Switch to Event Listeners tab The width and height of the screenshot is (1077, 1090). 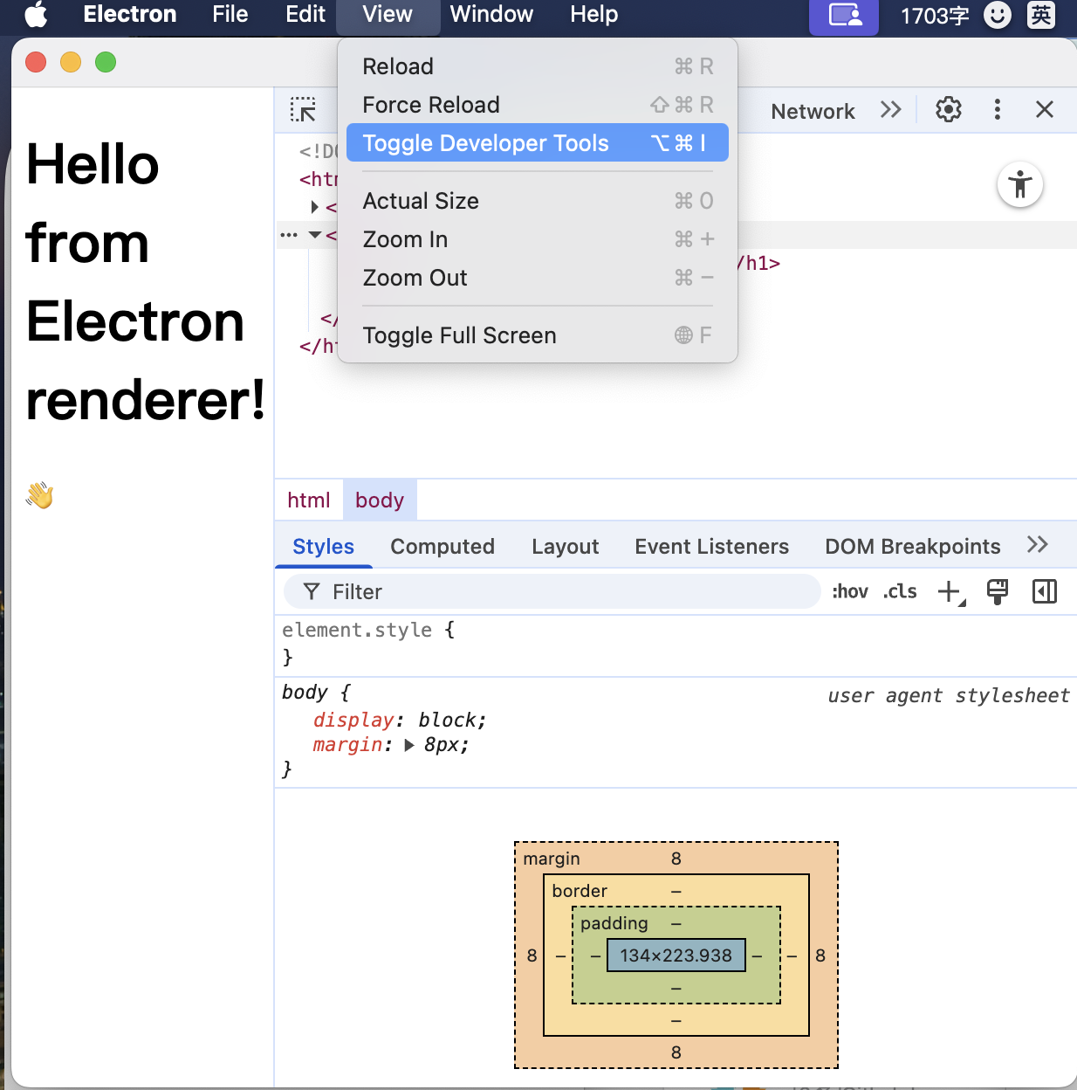coord(712,547)
